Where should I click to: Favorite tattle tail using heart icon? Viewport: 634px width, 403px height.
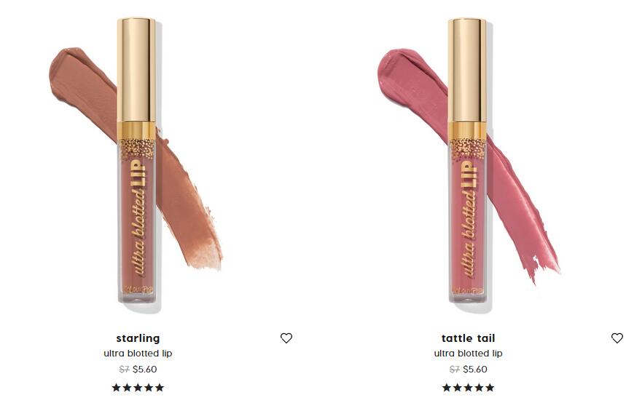click(617, 338)
